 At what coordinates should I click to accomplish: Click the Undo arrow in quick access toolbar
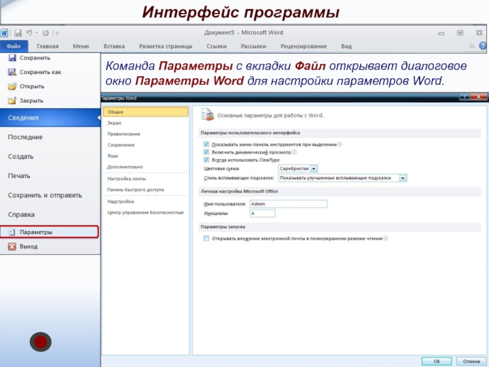coord(29,33)
